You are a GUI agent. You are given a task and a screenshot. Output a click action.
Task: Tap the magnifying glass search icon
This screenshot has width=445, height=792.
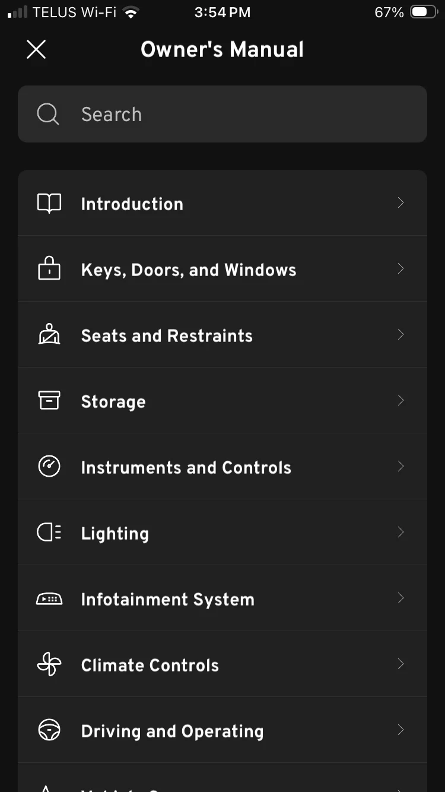[47, 114]
